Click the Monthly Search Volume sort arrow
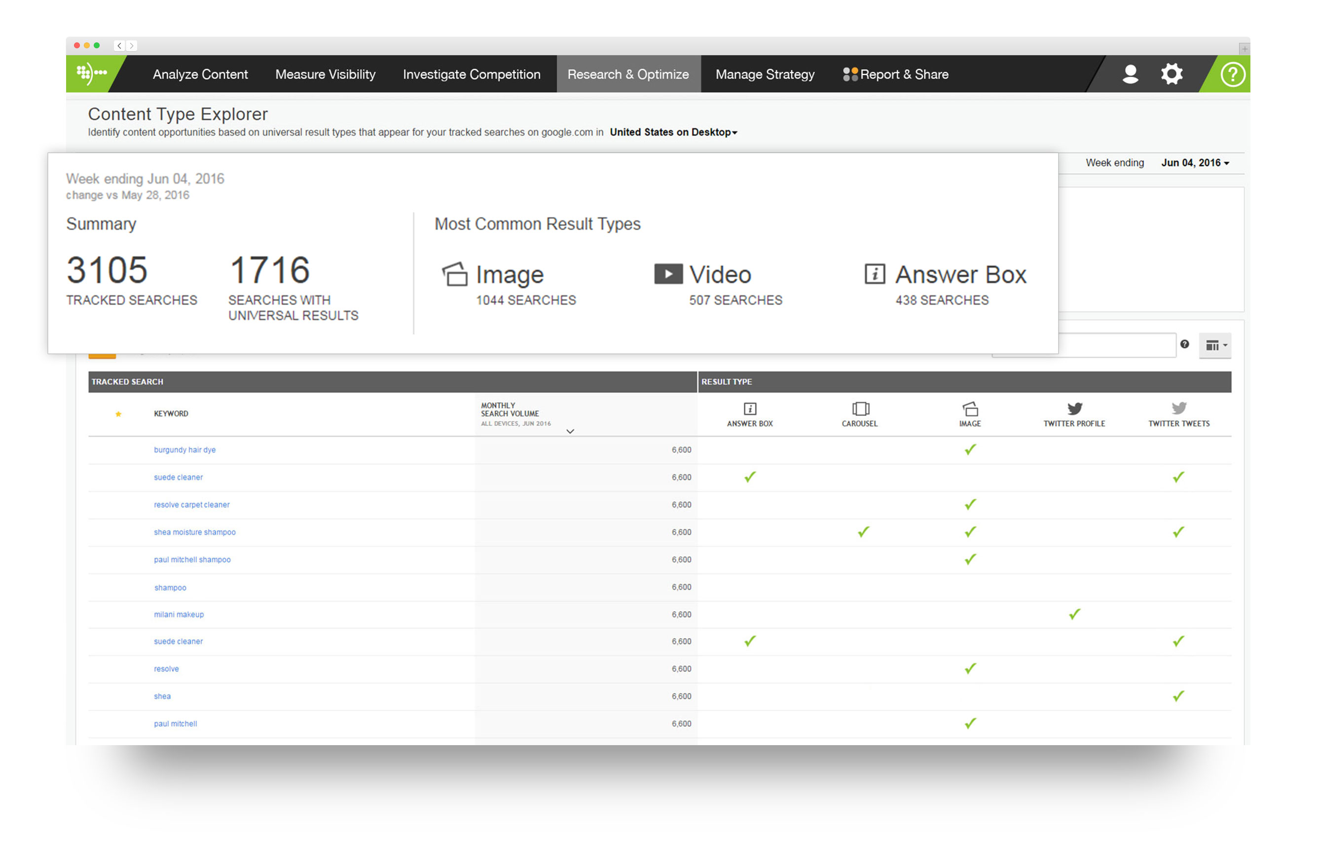 [x=570, y=431]
